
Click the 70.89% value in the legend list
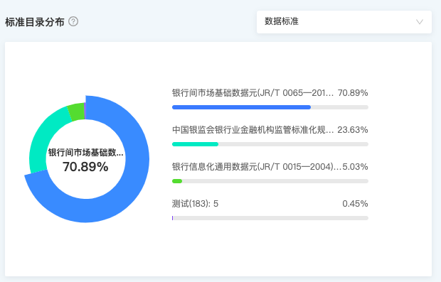coord(353,92)
